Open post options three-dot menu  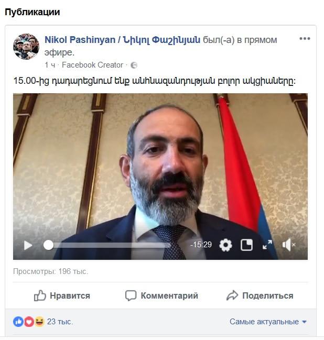point(305,39)
